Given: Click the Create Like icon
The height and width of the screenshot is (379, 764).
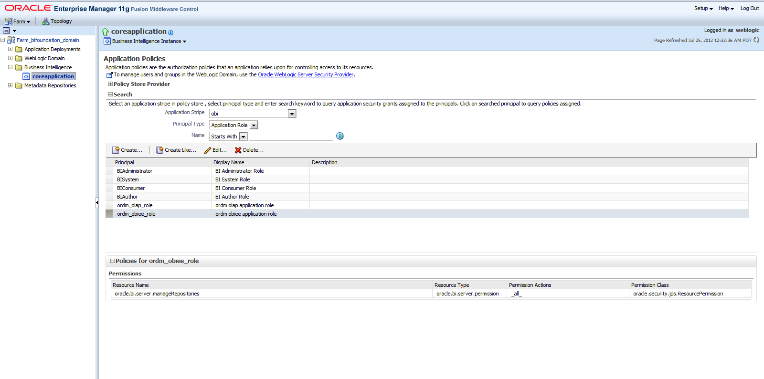Looking at the screenshot, I should [x=159, y=150].
